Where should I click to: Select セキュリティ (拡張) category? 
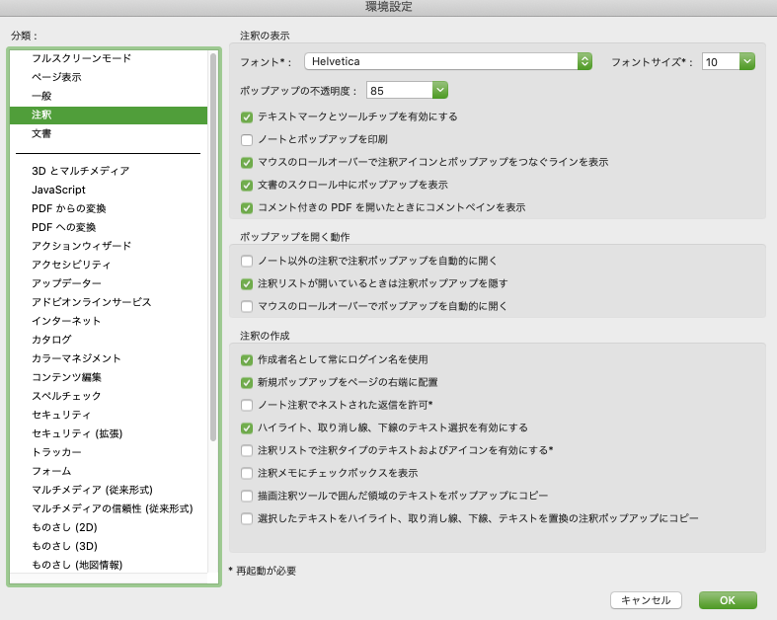click(x=77, y=433)
